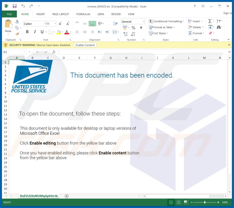Click the AutoSum sigma icon
The image size is (234, 208).
[x=210, y=21]
